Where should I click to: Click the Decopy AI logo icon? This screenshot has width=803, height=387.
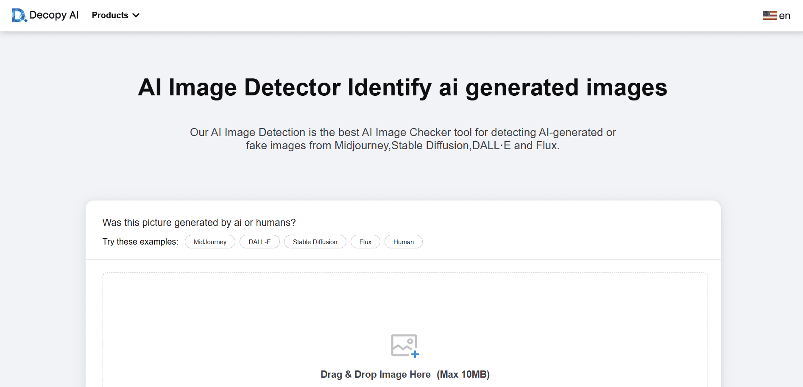(19, 15)
